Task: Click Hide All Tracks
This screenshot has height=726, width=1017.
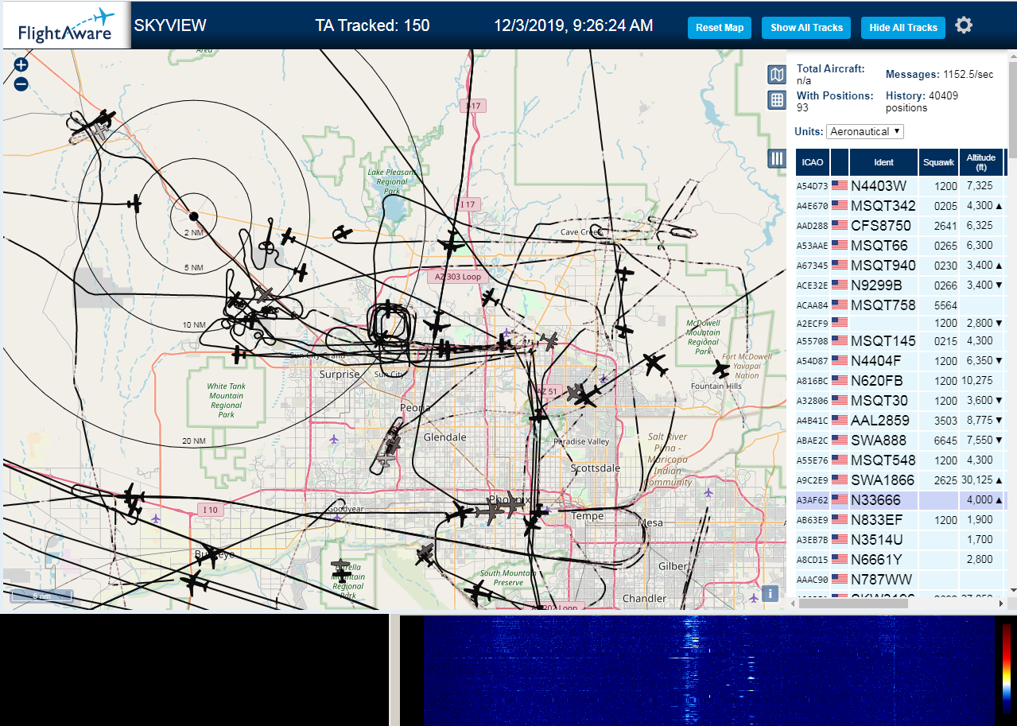Action: click(903, 27)
